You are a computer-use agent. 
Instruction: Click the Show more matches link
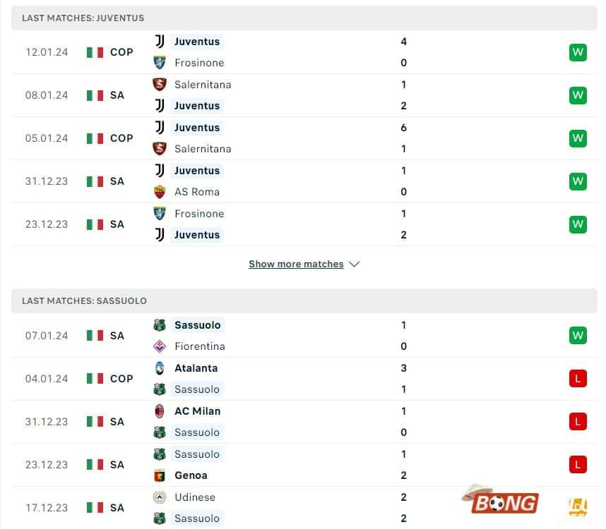point(297,264)
